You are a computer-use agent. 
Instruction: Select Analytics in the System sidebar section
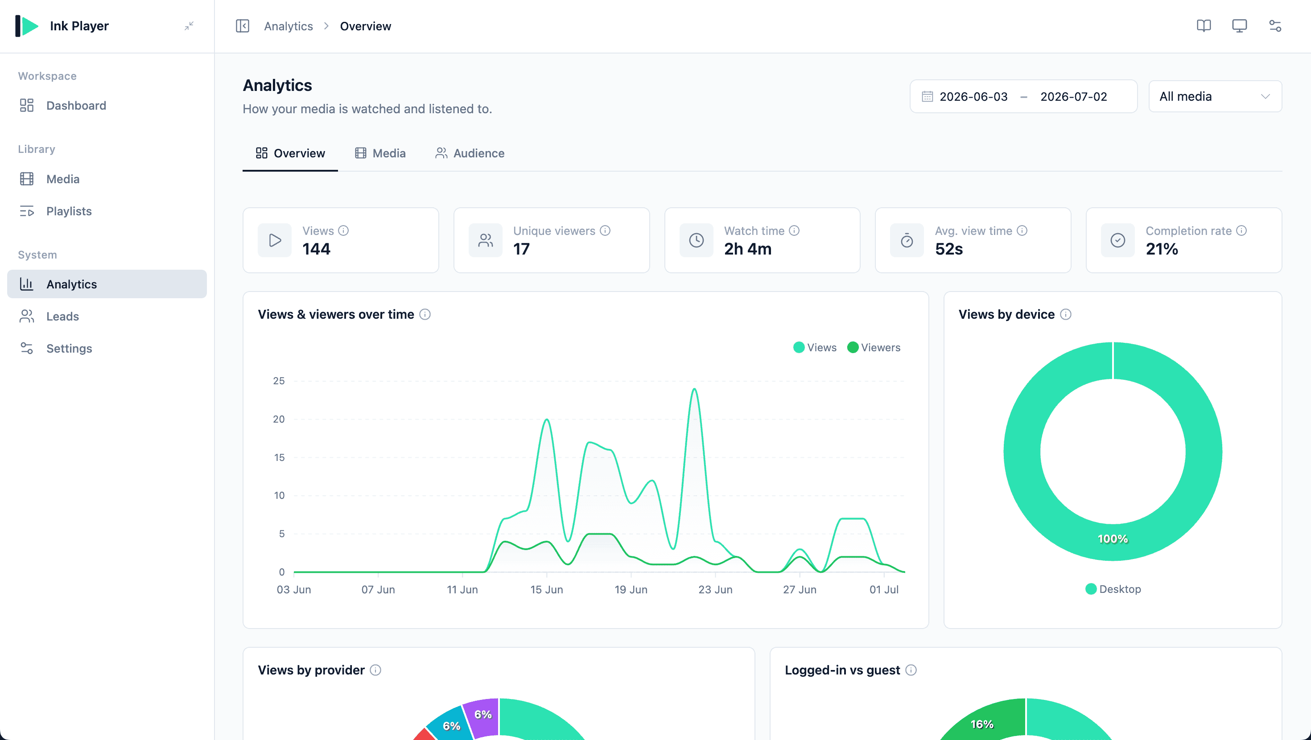pos(107,284)
